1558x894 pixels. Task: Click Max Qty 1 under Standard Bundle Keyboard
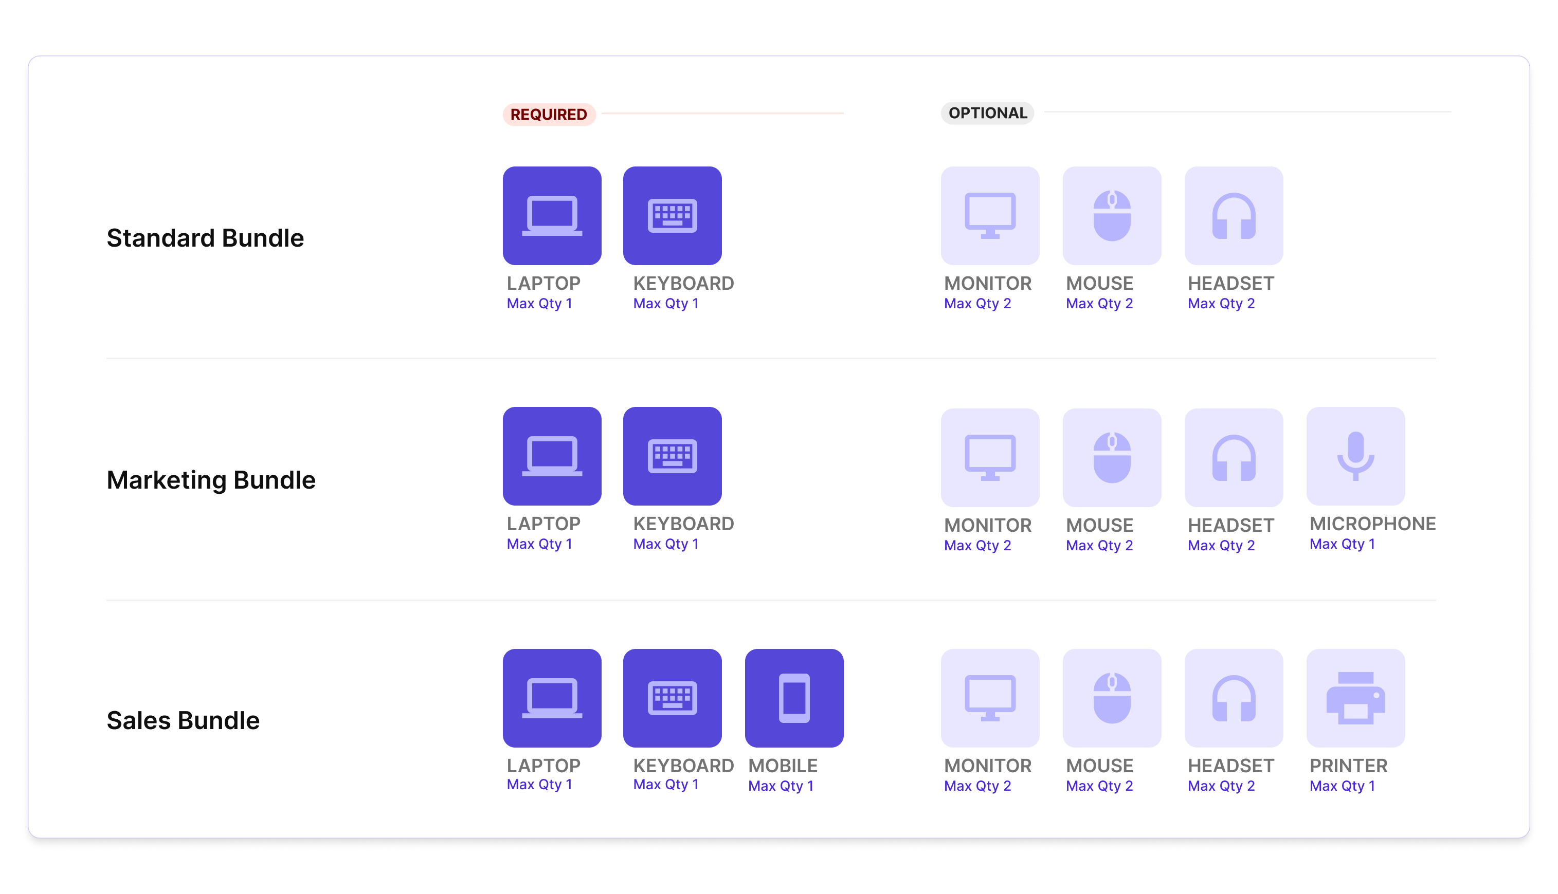coord(666,304)
